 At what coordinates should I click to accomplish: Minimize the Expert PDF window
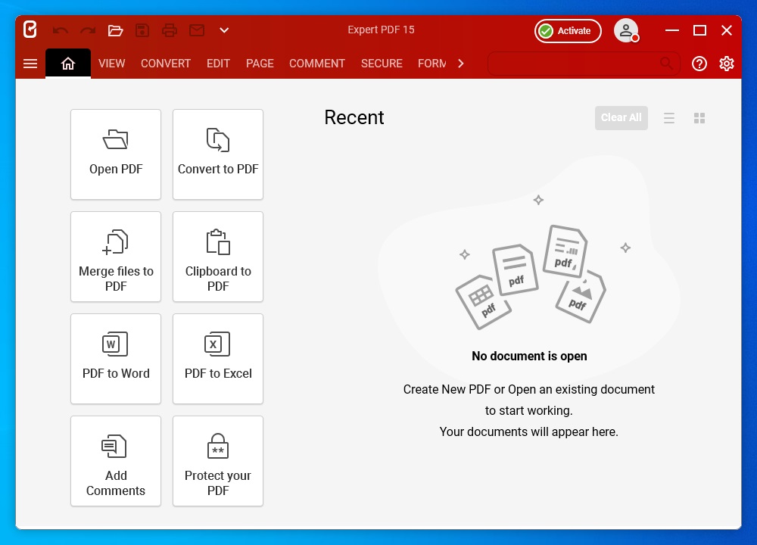[x=672, y=30]
